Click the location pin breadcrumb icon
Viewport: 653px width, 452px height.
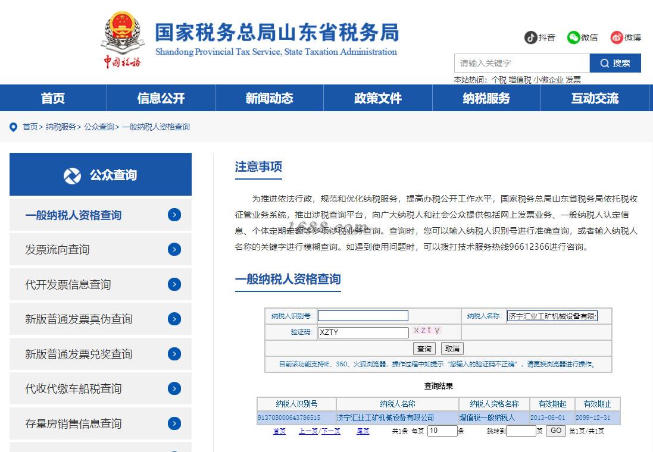(13, 127)
